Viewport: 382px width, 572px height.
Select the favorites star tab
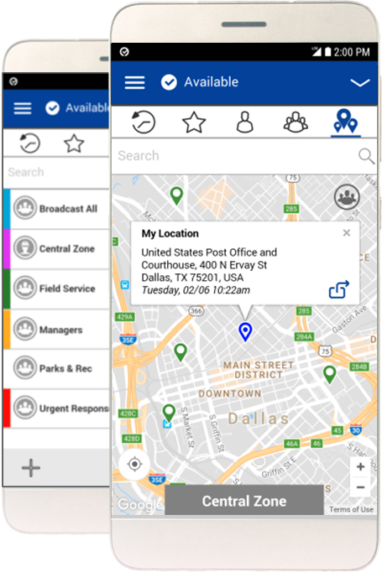194,122
